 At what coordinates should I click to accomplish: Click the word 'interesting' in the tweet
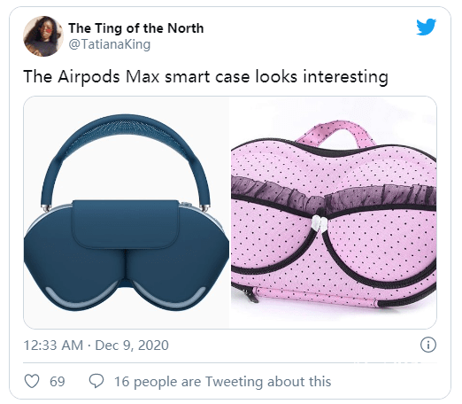[345, 76]
